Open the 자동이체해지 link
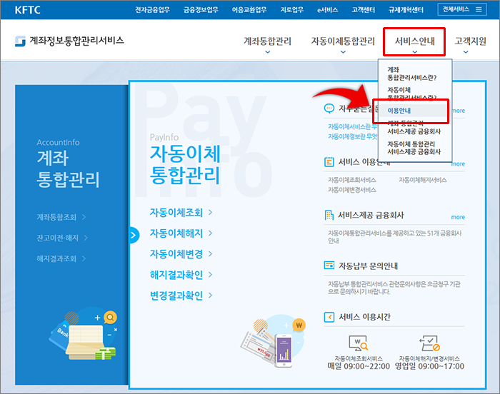 coord(181,233)
